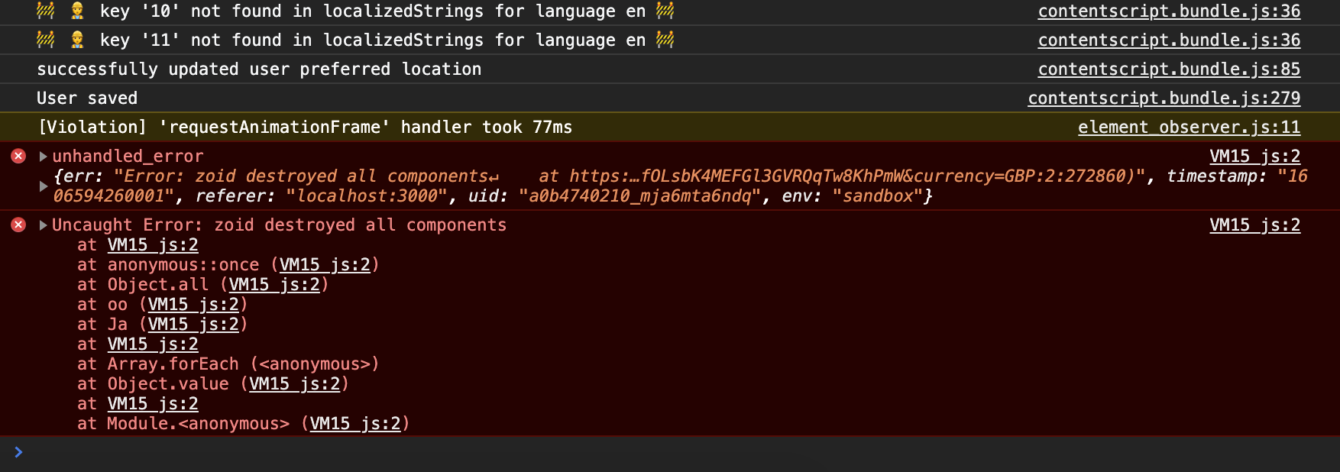Click the referer value "localhost:3000"

point(367,196)
